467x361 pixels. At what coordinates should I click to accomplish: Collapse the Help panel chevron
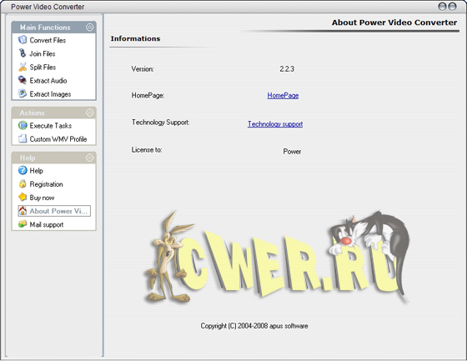tap(90, 158)
